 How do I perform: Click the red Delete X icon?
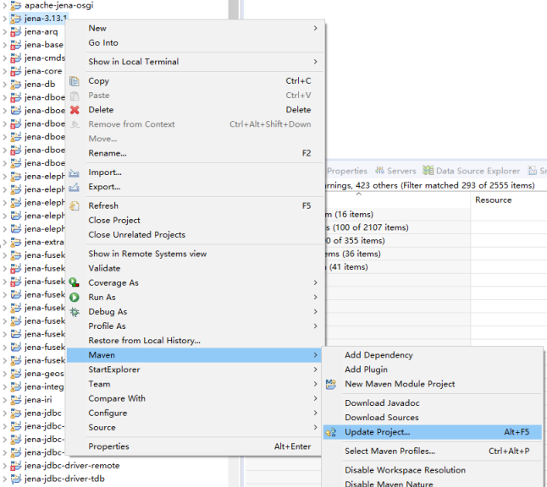[75, 110]
